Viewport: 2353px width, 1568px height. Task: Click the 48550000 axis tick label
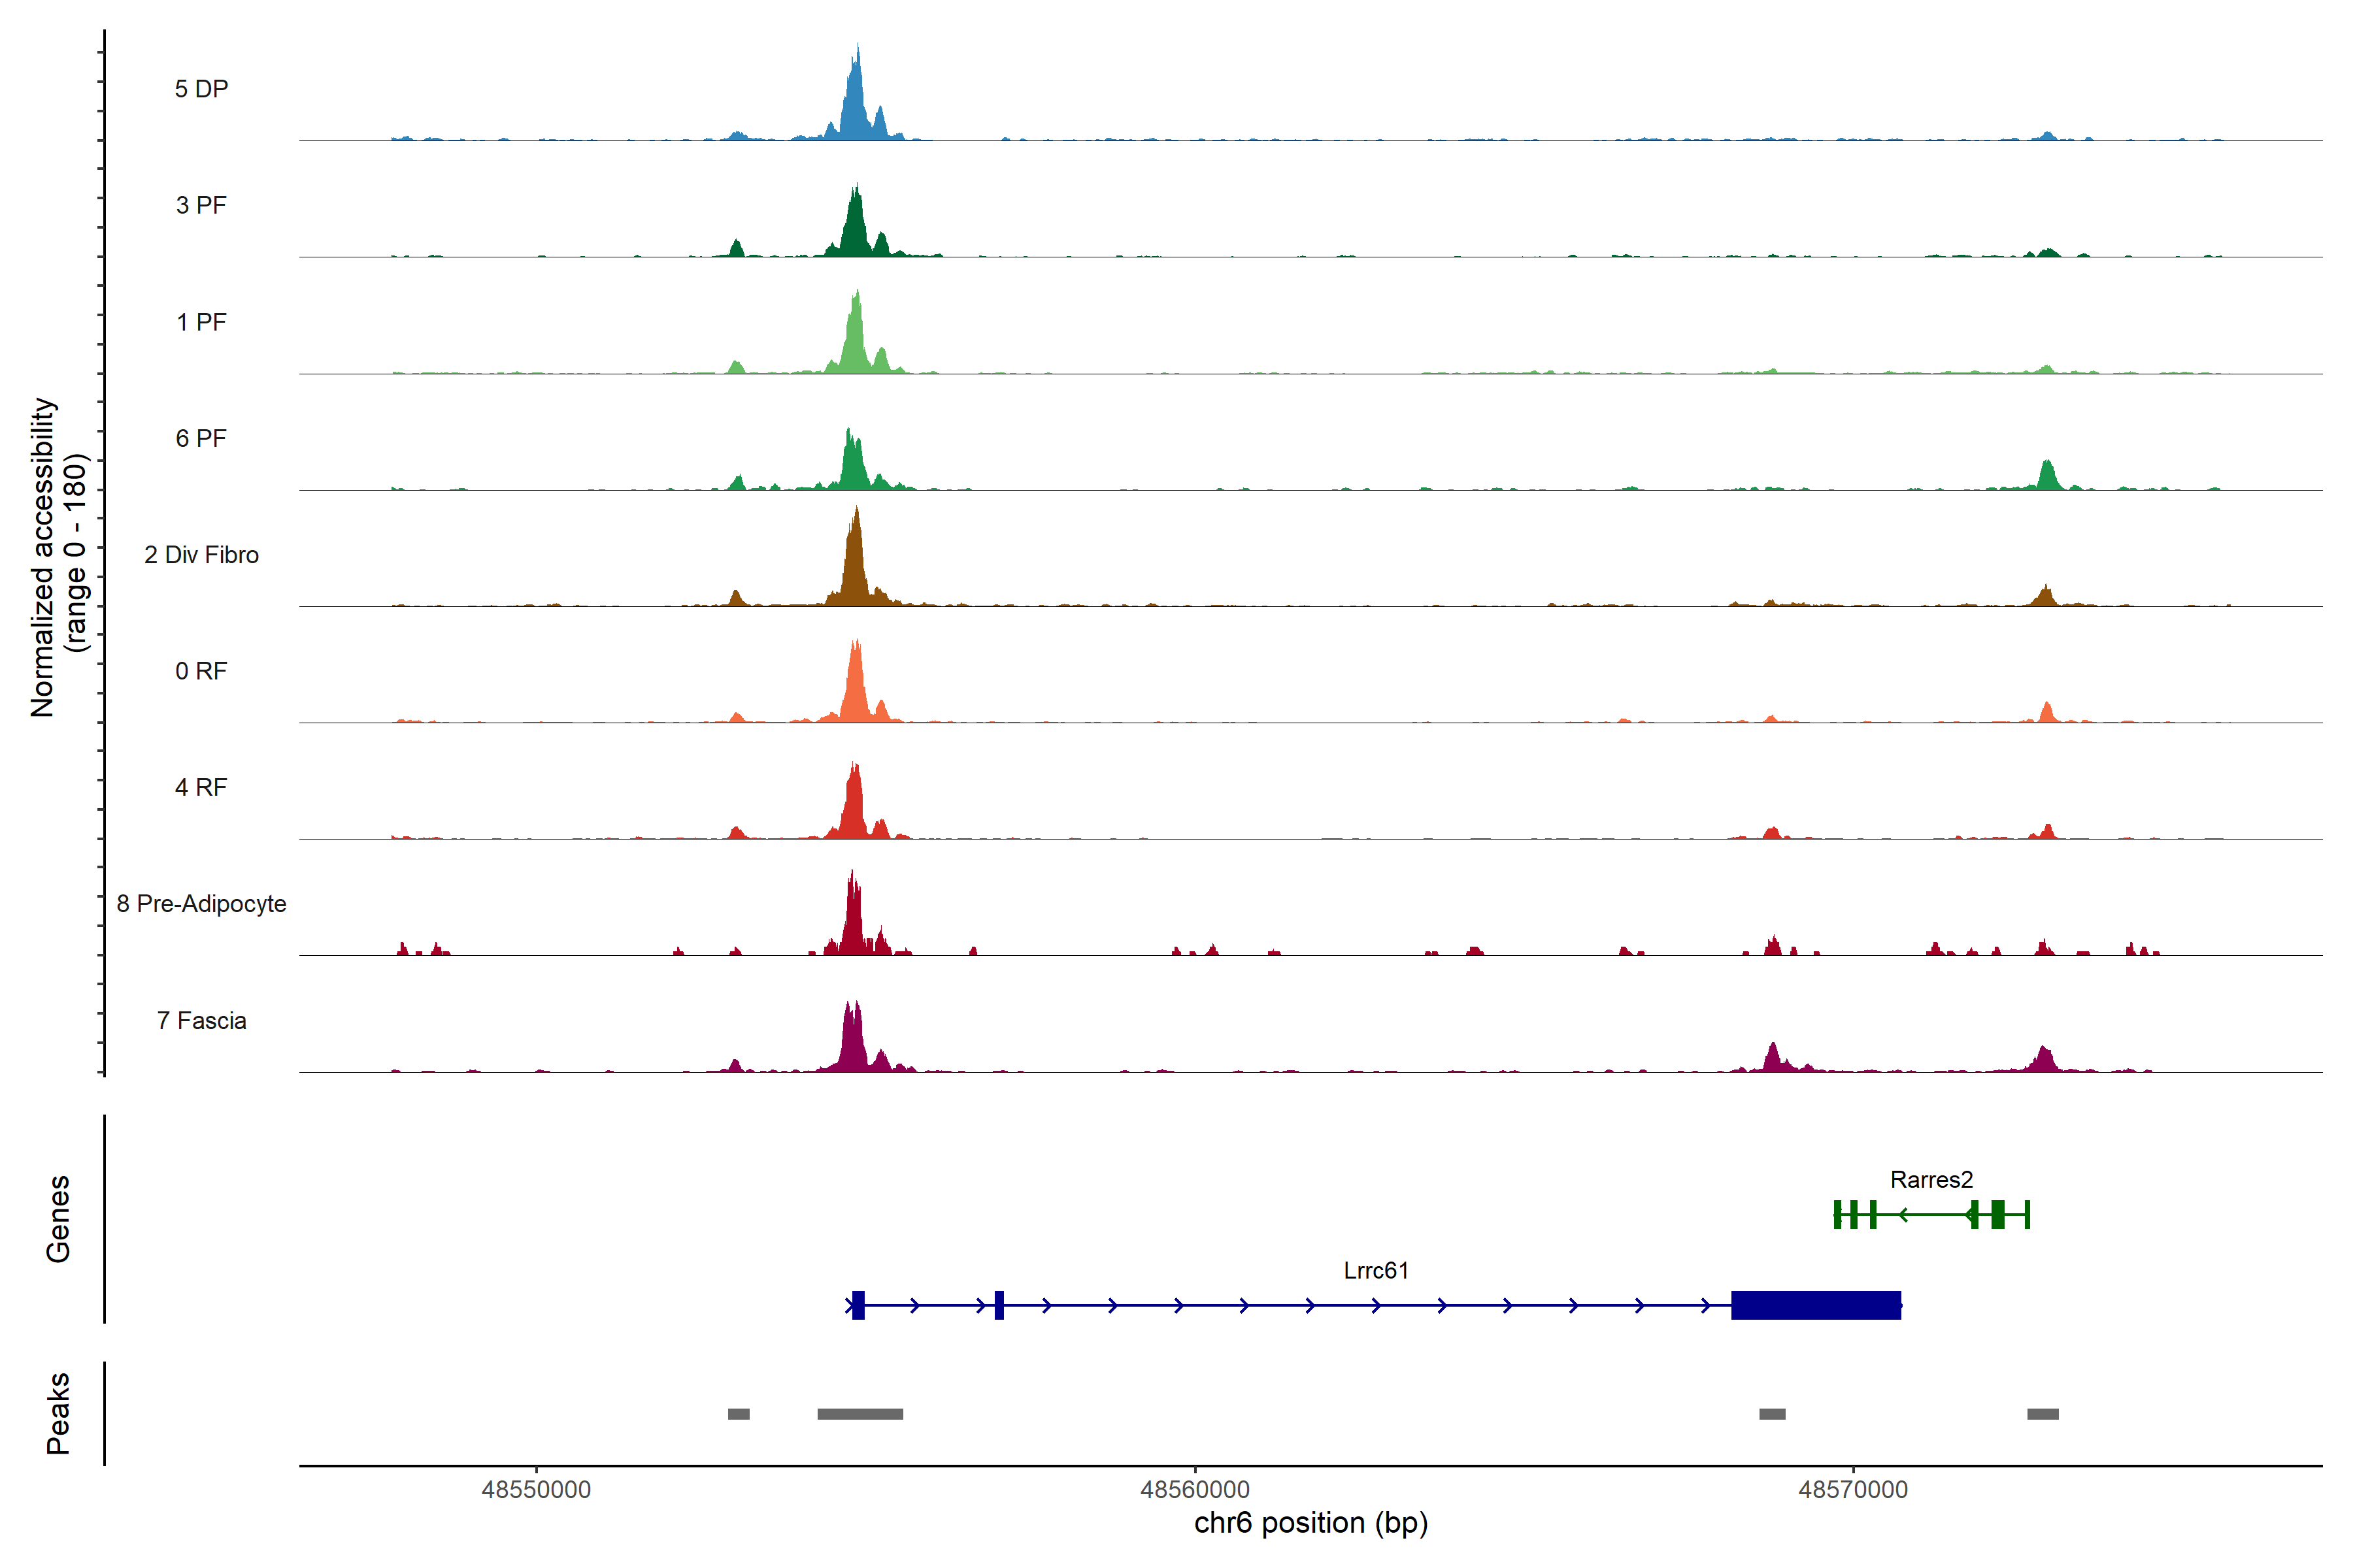(536, 1490)
